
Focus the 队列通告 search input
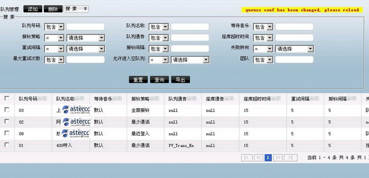point(190,38)
